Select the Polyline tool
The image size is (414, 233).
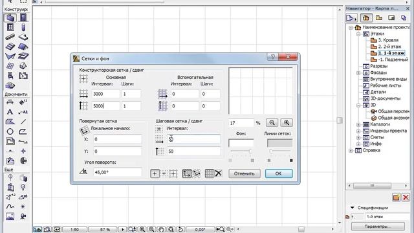point(23,131)
